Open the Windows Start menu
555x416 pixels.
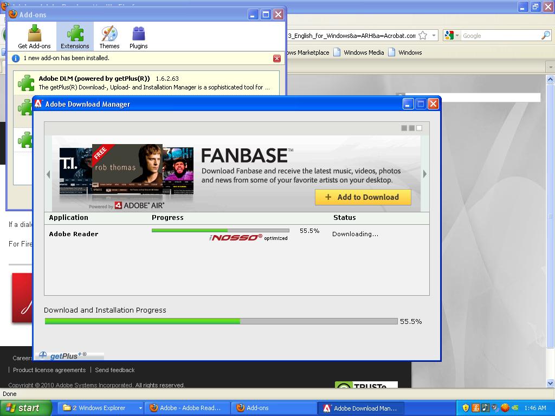click(25, 408)
